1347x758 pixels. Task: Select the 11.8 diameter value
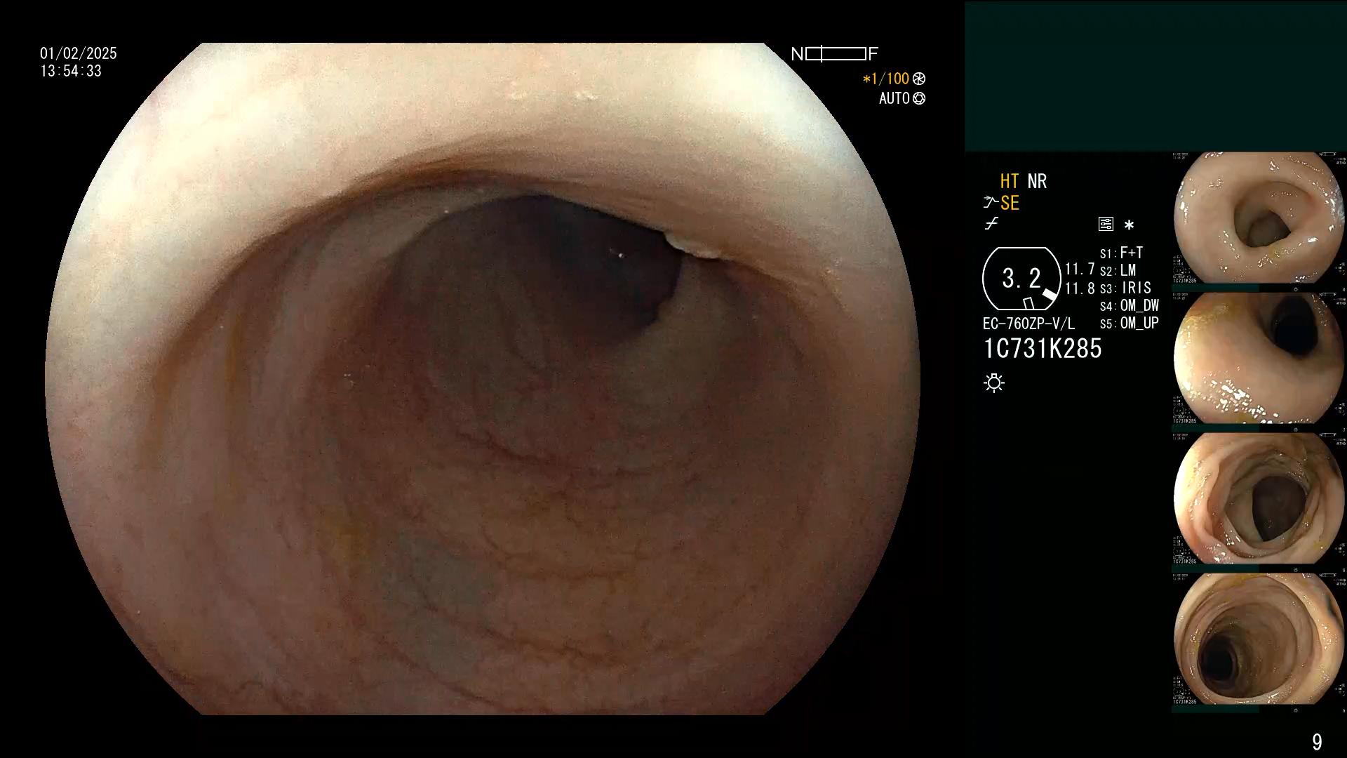click(1080, 288)
